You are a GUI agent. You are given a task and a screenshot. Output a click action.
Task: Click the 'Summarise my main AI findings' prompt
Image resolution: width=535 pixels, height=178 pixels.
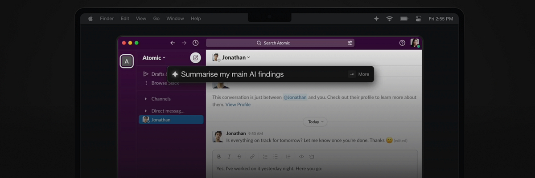(x=232, y=74)
